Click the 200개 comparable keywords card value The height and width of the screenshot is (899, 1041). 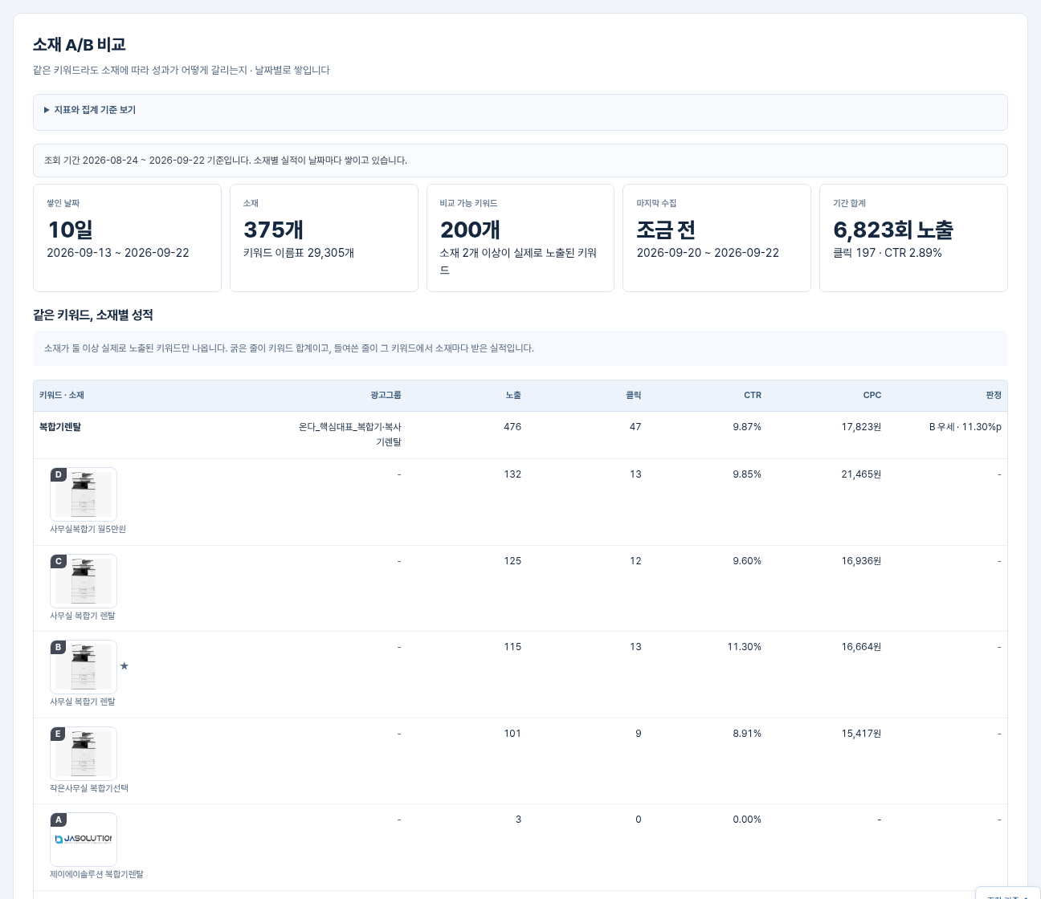coord(470,230)
